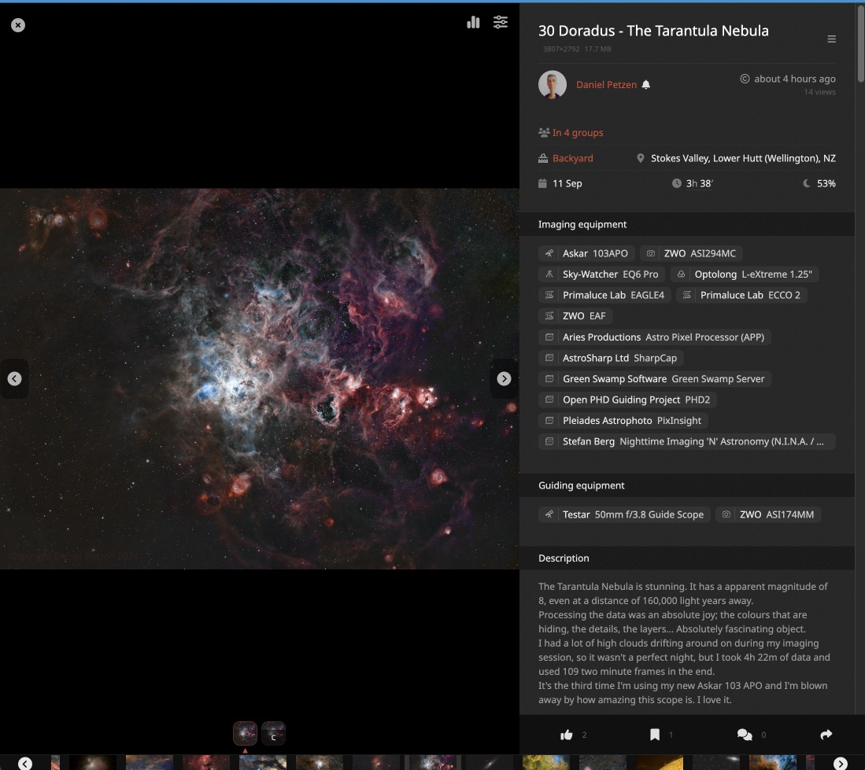Open the comments speech bubble icon
The width and height of the screenshot is (865, 770).
click(x=745, y=735)
